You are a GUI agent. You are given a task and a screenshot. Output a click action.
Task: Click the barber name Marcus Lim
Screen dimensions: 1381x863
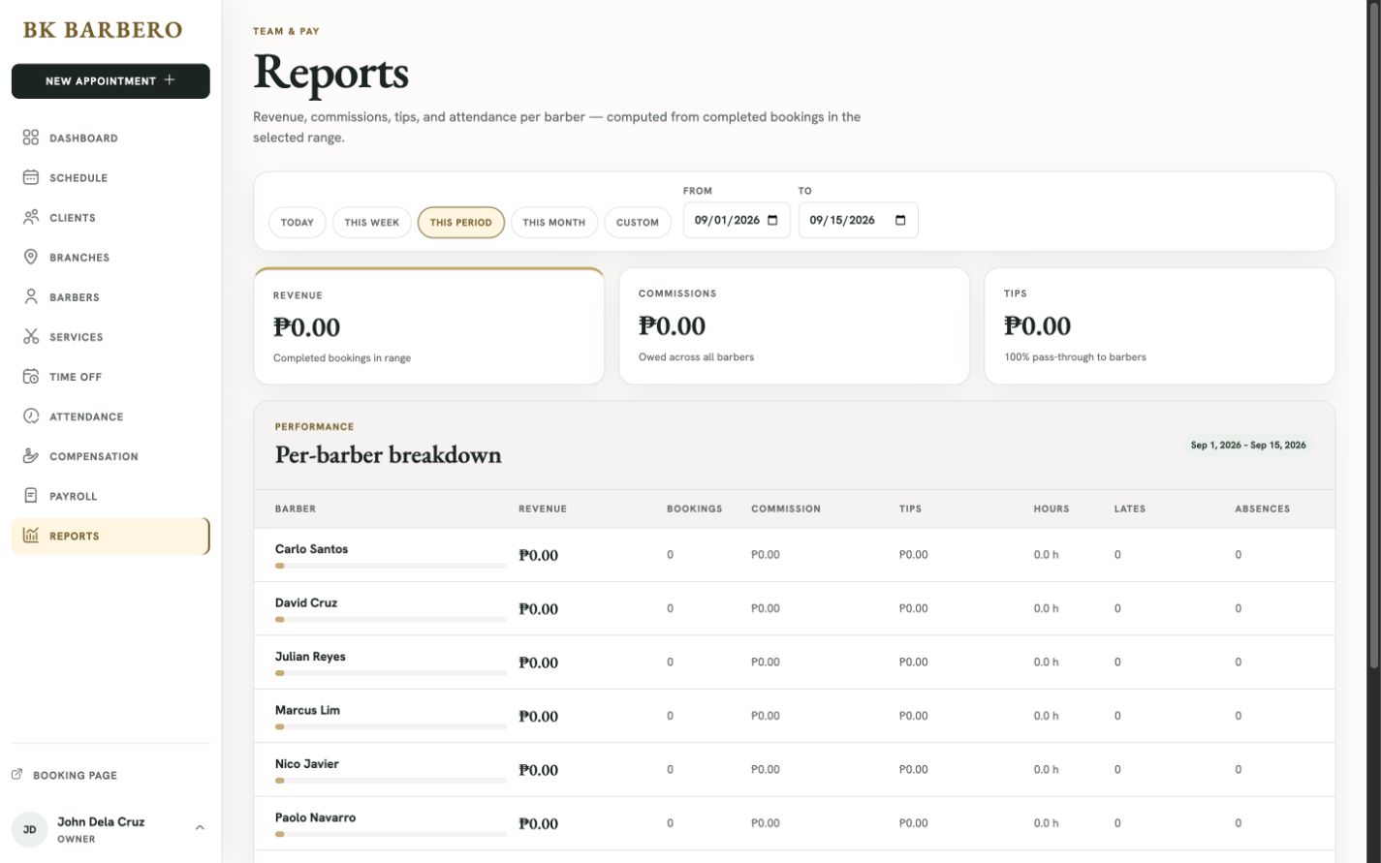coord(307,710)
